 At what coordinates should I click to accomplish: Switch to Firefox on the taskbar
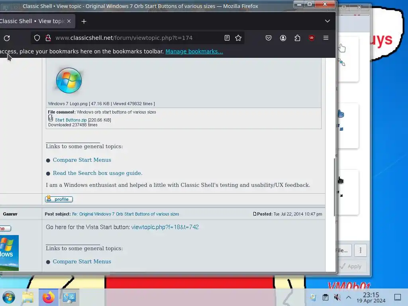coord(48,297)
